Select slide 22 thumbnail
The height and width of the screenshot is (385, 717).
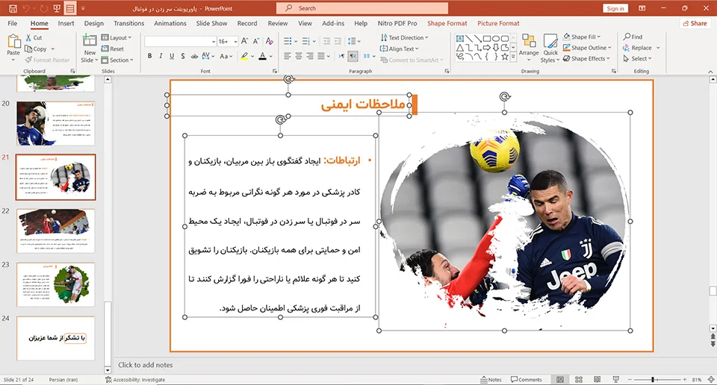click(56, 231)
